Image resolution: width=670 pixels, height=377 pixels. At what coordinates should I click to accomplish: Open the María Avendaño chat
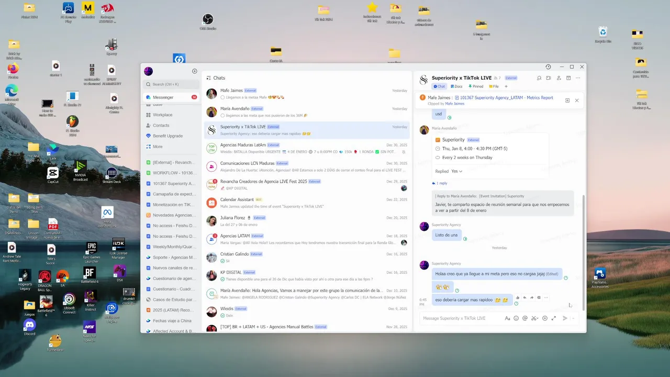[307, 112]
